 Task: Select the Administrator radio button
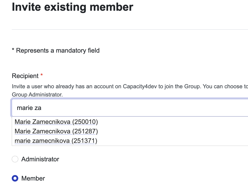pyautogui.click(x=15, y=159)
